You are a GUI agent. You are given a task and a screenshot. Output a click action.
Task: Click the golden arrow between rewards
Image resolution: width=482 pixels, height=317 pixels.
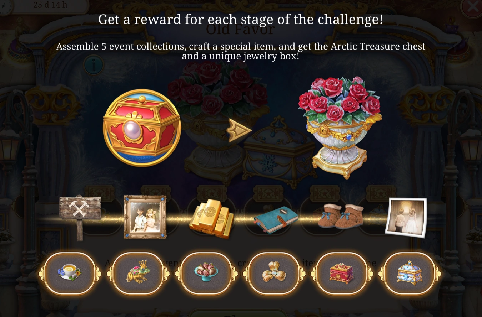click(239, 130)
